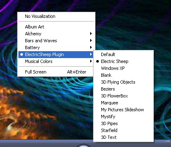Select 3D FlowerBox preset
The height and width of the screenshot is (147, 171).
coord(124,96)
